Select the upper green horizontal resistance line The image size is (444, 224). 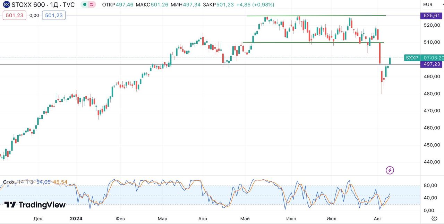pyautogui.click(x=316, y=16)
